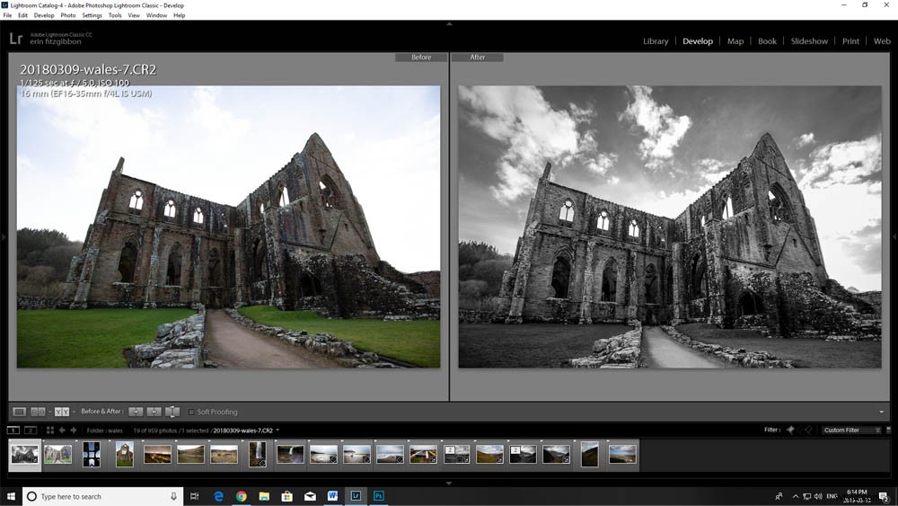Switch to Photoshop on taskbar

pyautogui.click(x=379, y=496)
